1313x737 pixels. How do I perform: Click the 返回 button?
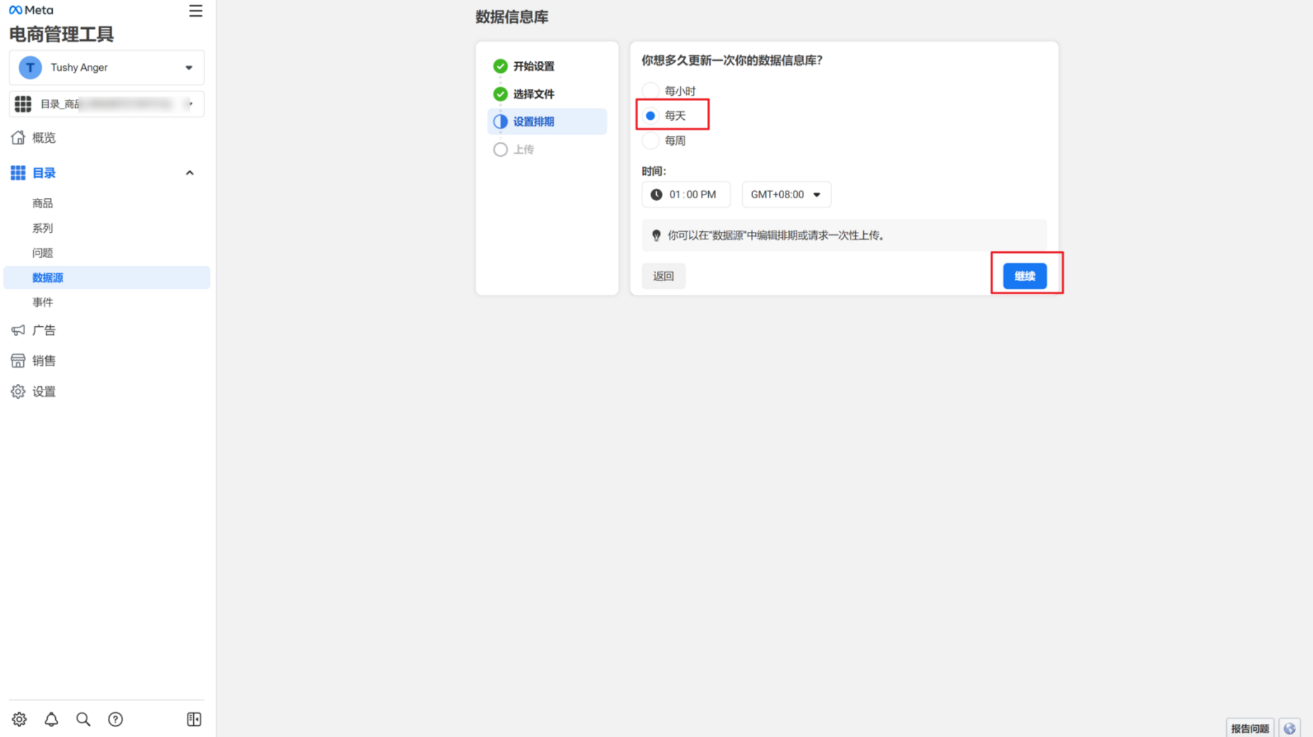pos(663,276)
